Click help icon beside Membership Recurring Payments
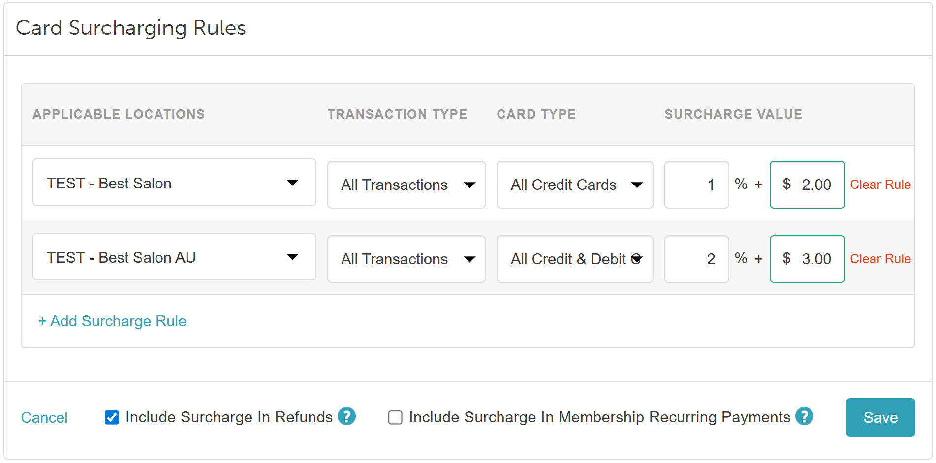Image resolution: width=936 pixels, height=463 pixels. pyautogui.click(x=804, y=416)
